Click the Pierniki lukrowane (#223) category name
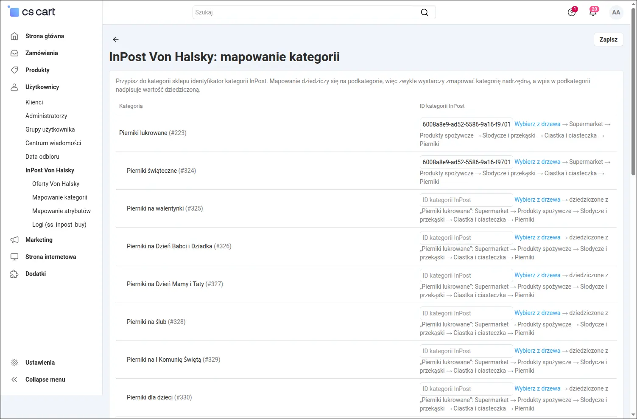This screenshot has width=637, height=419. point(153,133)
